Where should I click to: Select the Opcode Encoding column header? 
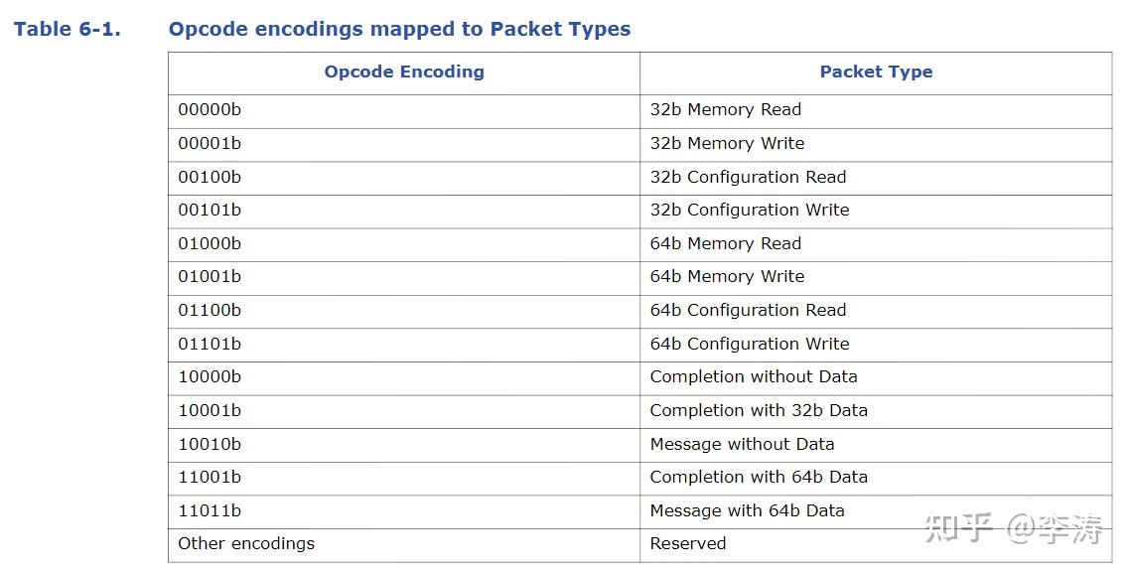click(404, 72)
